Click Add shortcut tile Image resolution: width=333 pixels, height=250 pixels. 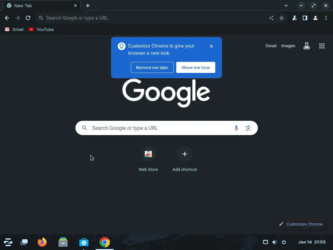tap(185, 160)
